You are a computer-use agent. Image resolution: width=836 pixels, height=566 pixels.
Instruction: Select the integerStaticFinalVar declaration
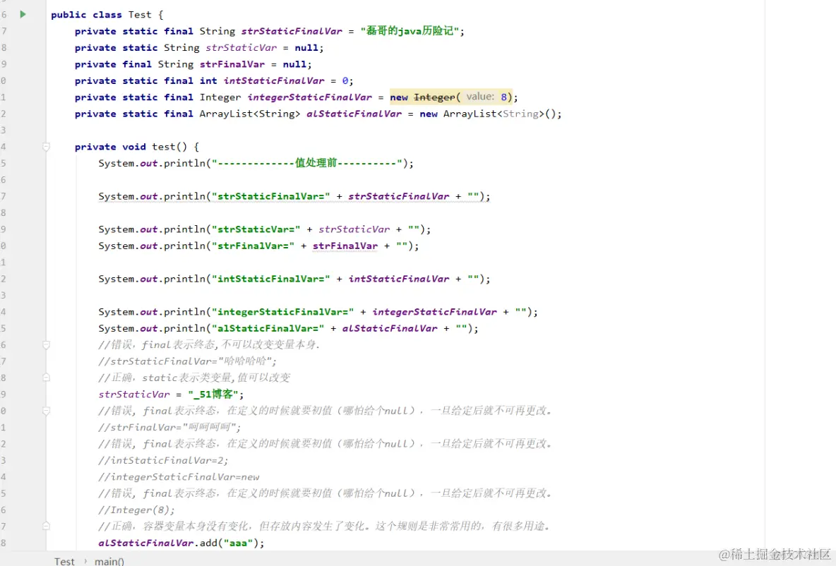309,97
